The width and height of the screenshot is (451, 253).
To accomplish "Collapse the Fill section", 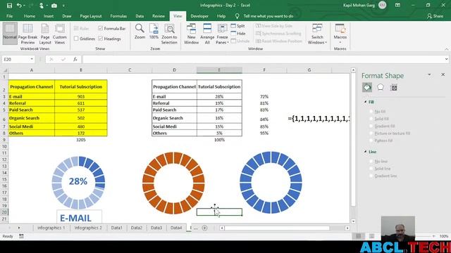I will coord(365,102).
